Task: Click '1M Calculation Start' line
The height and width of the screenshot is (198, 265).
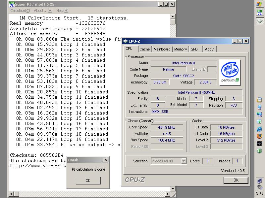Action: pyautogui.click(x=74, y=18)
